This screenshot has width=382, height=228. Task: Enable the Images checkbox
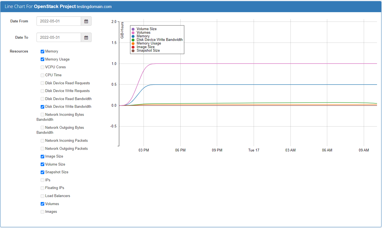42,212
